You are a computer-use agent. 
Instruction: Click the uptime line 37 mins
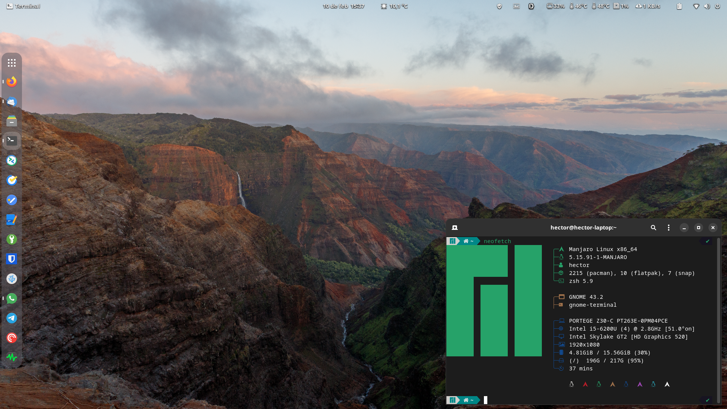tap(581, 368)
